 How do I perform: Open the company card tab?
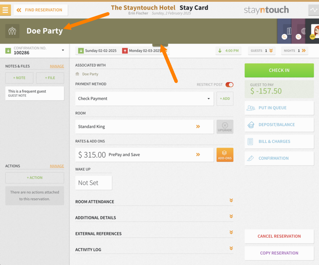(284, 31)
